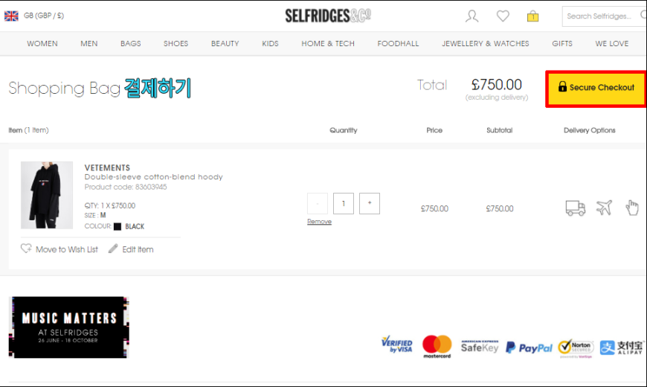The image size is (647, 387).
Task: Click the Move to Wish List link
Action: (x=67, y=249)
